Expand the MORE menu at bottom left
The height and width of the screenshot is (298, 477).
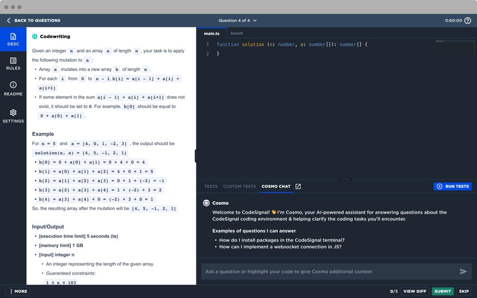[x=17, y=291]
